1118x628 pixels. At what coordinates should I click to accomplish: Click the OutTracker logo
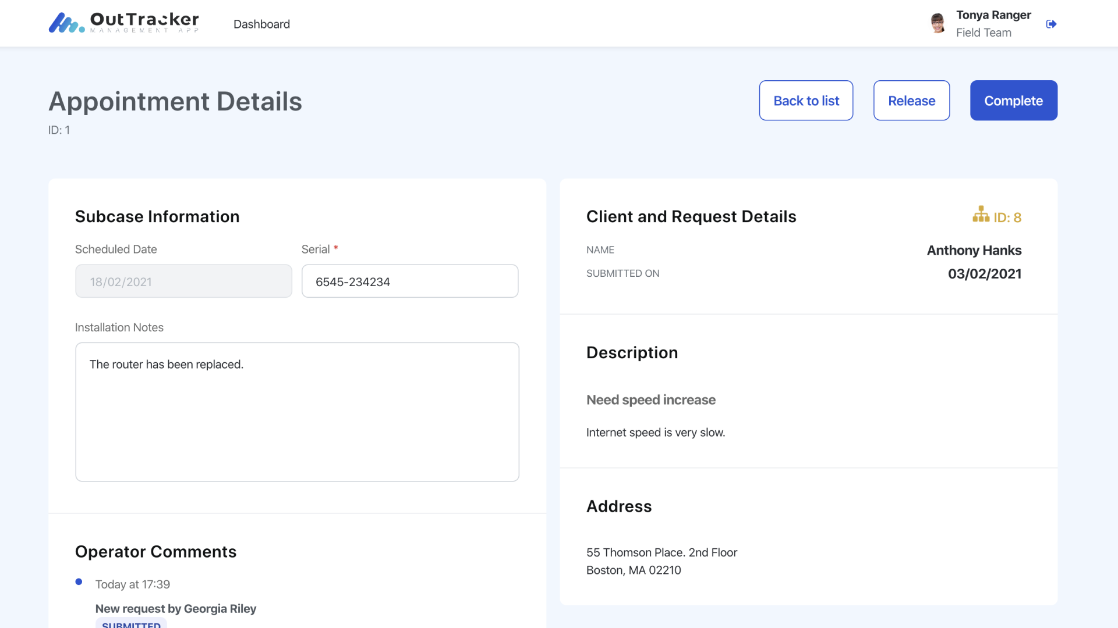(x=123, y=22)
